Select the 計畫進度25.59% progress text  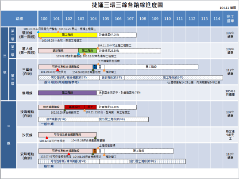tap(109, 50)
